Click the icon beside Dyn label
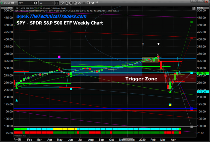The image size is (210, 142). coord(20,139)
